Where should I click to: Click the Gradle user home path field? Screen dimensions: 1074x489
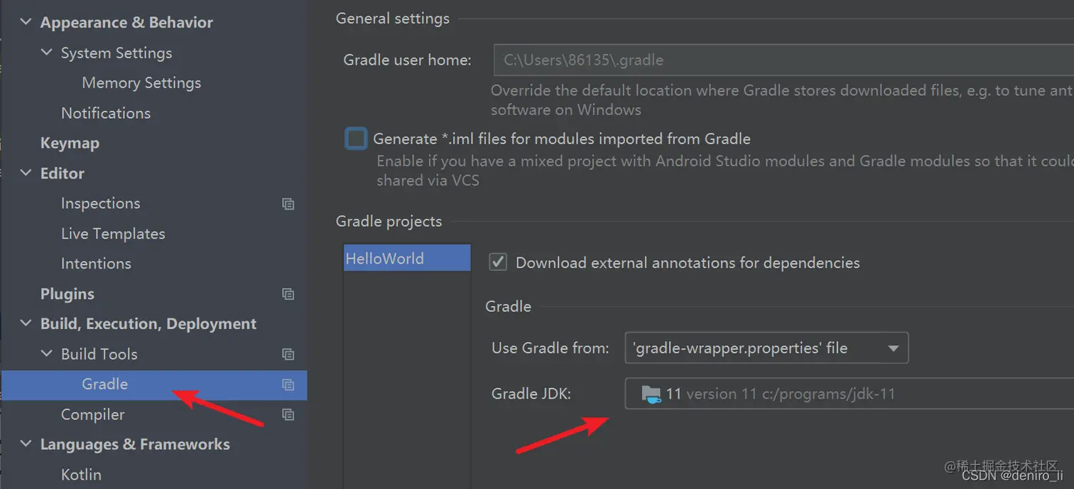pos(783,60)
